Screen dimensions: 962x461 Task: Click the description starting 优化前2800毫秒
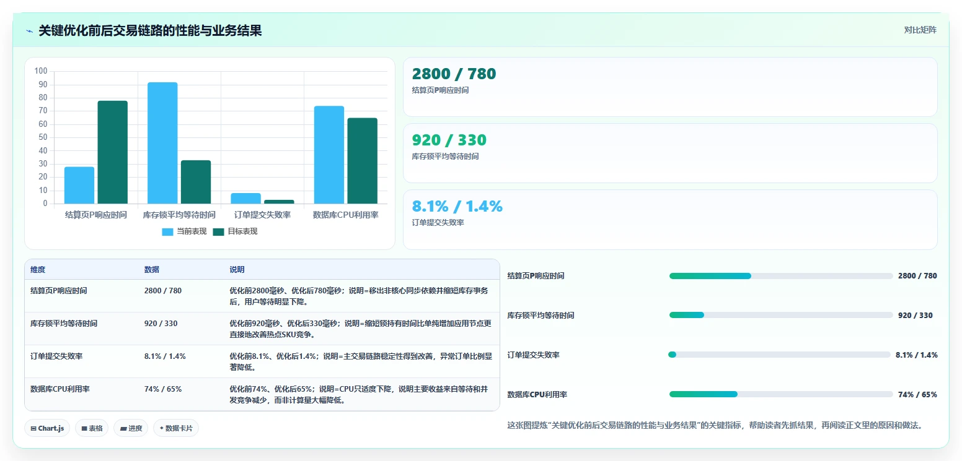pos(359,296)
